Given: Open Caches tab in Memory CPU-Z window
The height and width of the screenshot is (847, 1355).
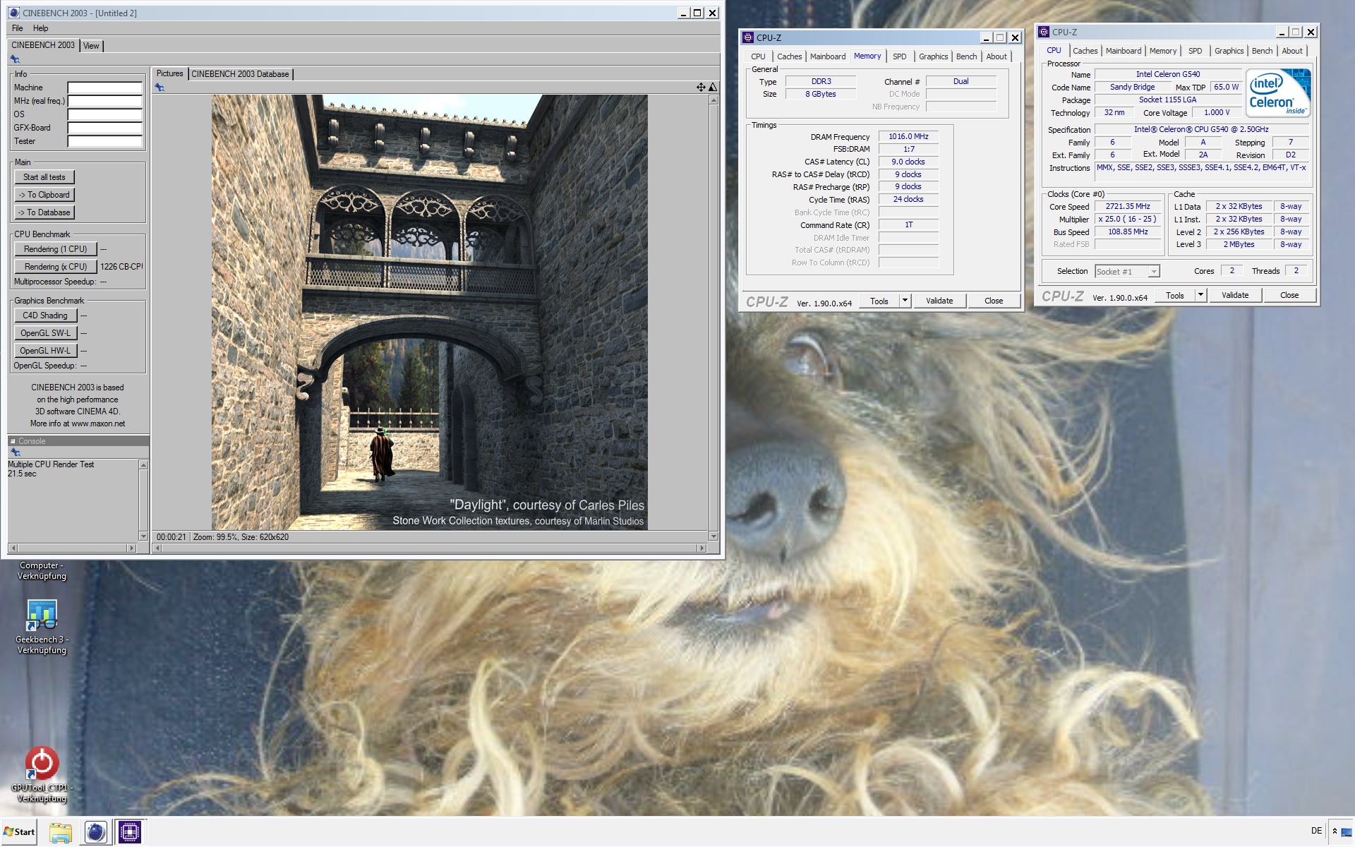Looking at the screenshot, I should coord(789,56).
